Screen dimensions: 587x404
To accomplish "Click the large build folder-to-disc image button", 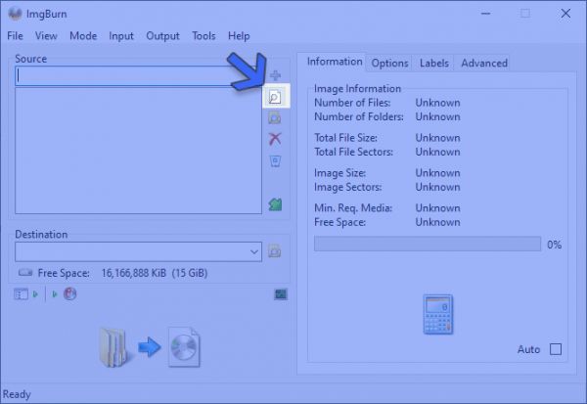I will point(150,345).
